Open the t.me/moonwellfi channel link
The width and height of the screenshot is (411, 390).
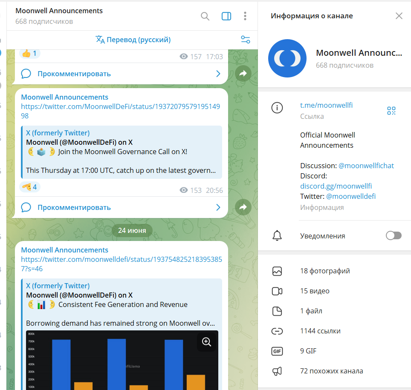pos(326,105)
